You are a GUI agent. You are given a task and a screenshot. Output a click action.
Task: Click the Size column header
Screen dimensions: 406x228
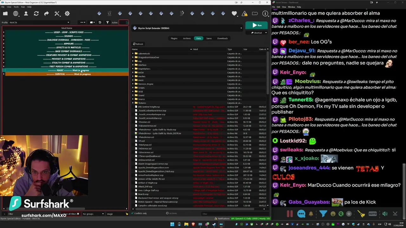[x=250, y=49]
